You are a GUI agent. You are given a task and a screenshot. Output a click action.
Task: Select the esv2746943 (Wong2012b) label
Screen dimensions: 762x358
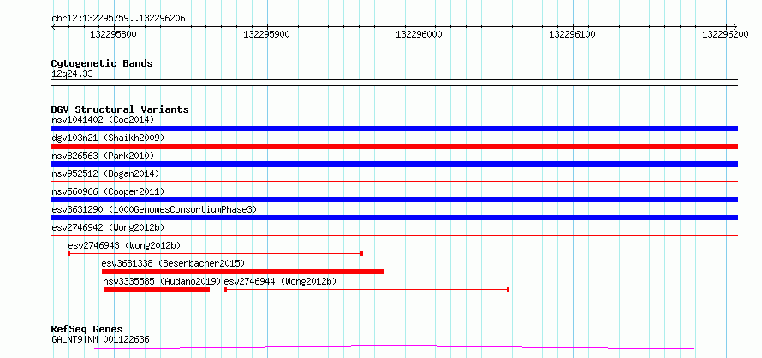[x=124, y=245]
